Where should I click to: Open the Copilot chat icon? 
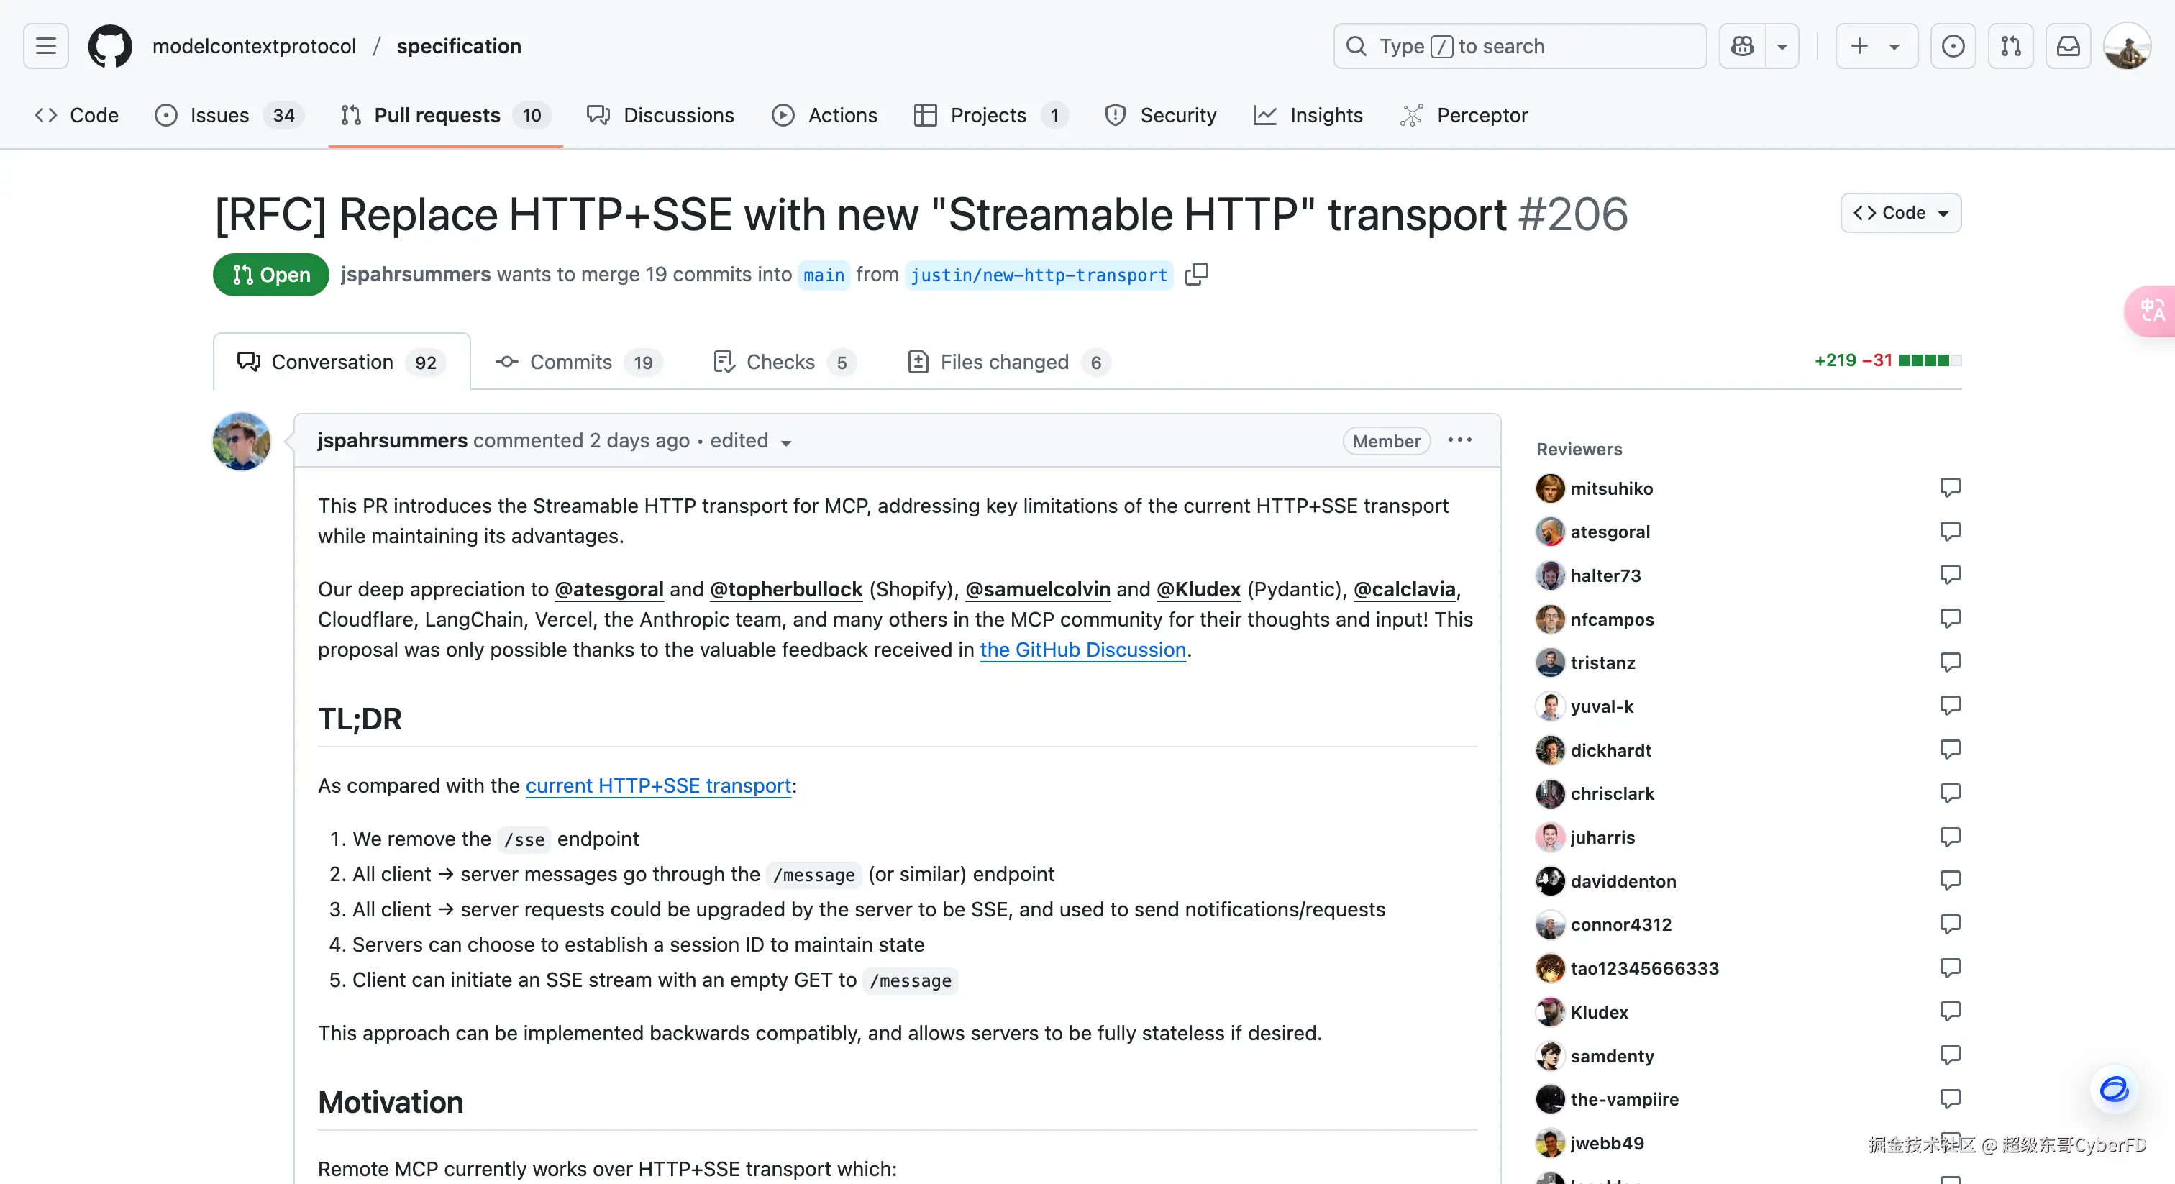(x=1742, y=47)
